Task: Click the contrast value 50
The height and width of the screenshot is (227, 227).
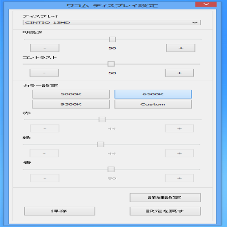Action: point(112,73)
